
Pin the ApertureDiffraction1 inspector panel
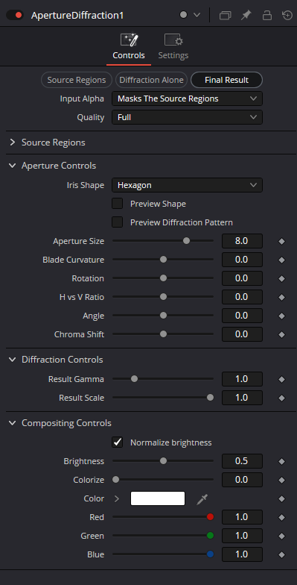click(x=246, y=15)
